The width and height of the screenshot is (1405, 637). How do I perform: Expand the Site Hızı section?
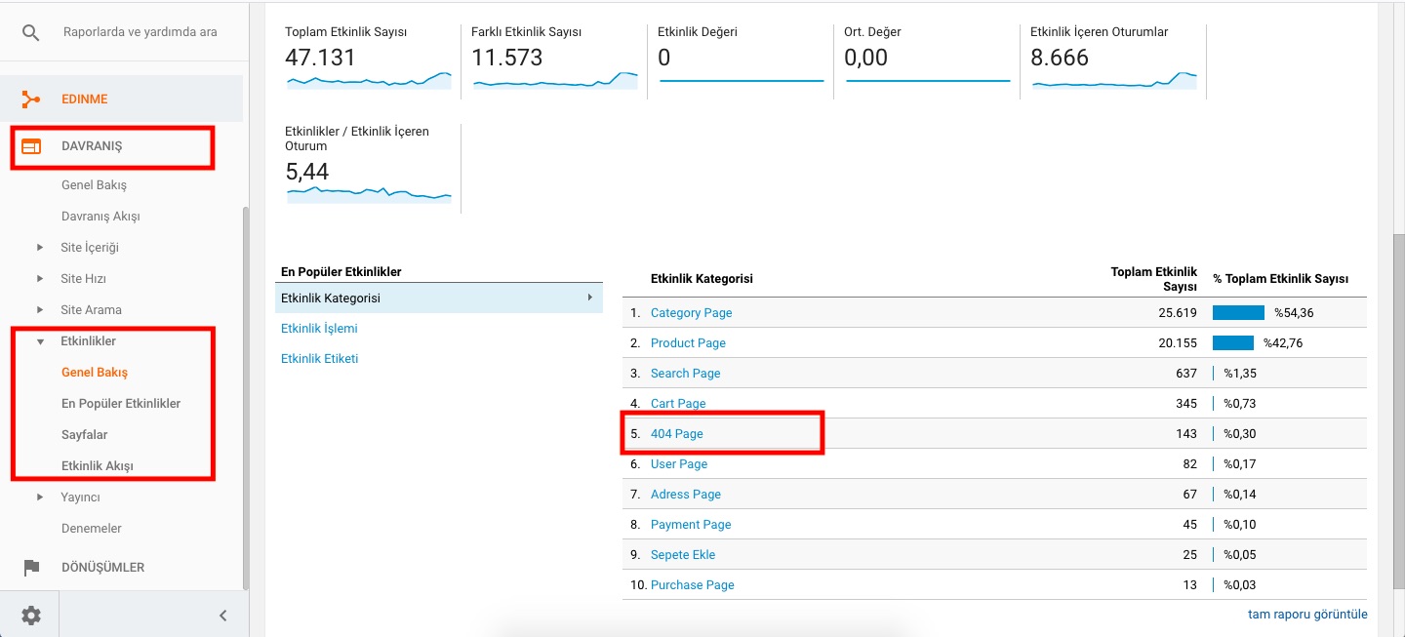pos(40,279)
